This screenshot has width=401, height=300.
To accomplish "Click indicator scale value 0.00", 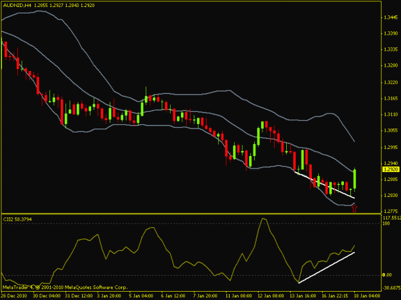I will (387, 275).
